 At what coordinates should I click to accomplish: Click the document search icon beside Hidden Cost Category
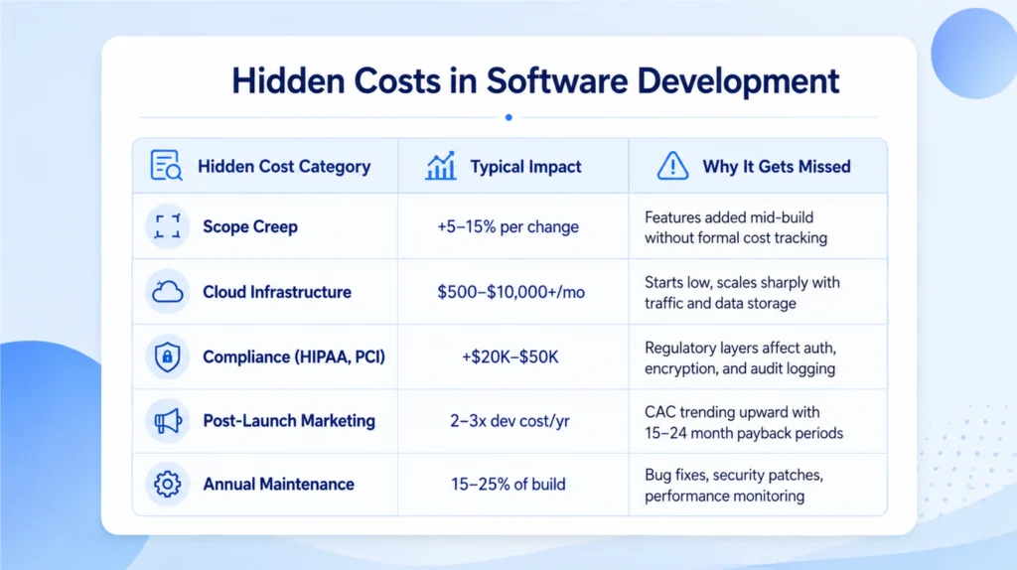point(167,166)
